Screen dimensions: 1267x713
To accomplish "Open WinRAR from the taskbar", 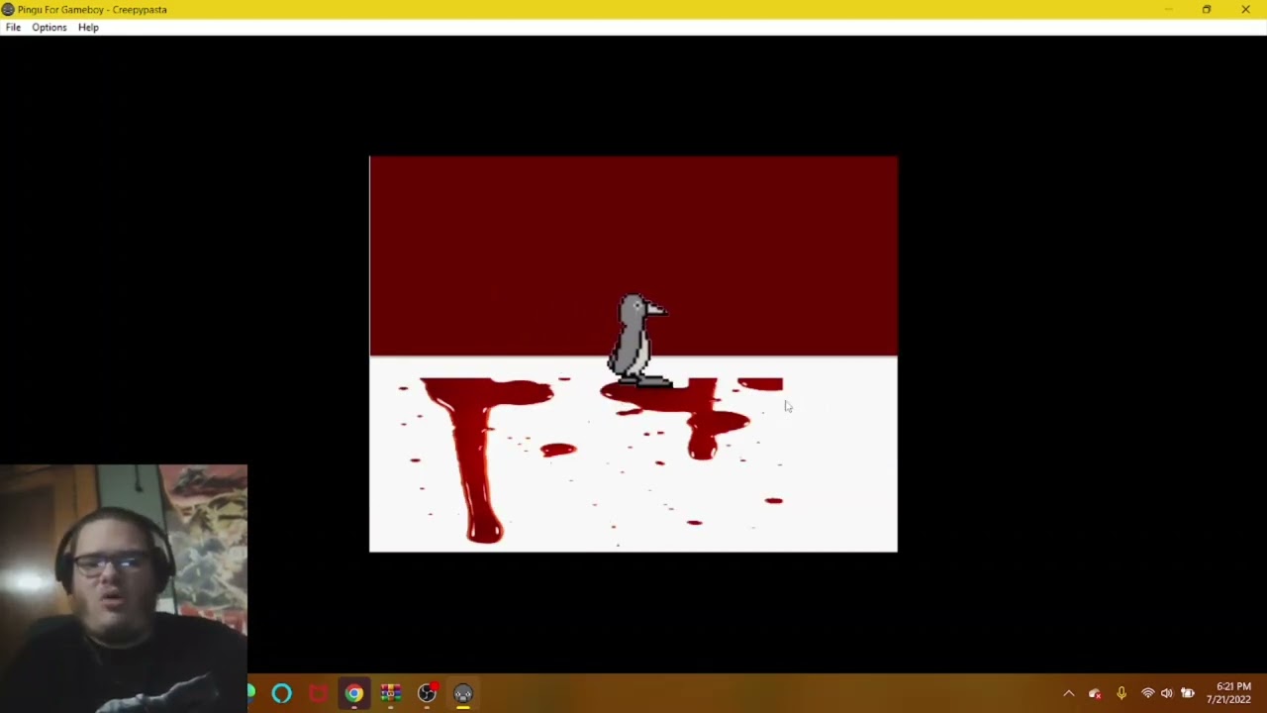I will tap(391, 693).
